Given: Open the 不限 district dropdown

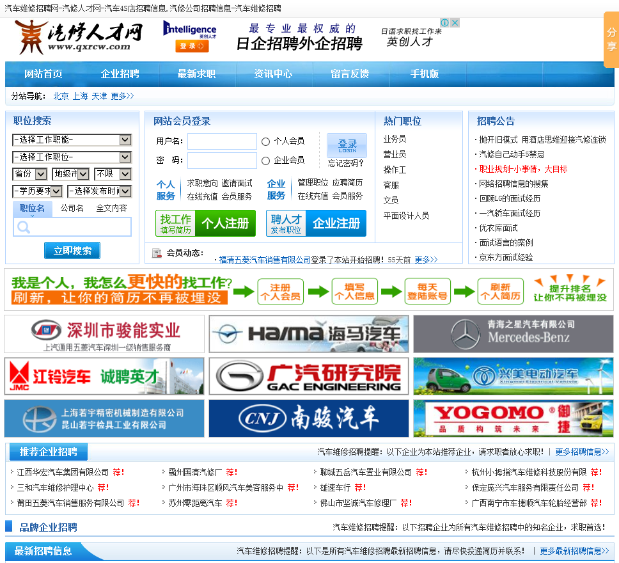Looking at the screenshot, I should (x=113, y=174).
